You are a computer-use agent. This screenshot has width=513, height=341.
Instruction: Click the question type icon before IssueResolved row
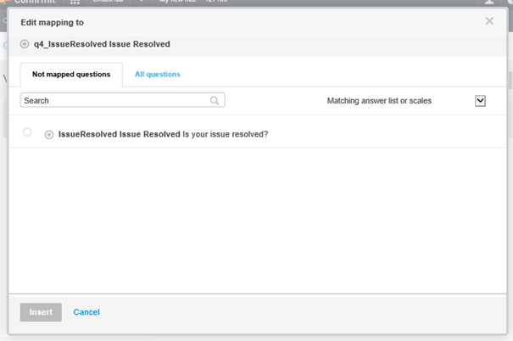49,135
